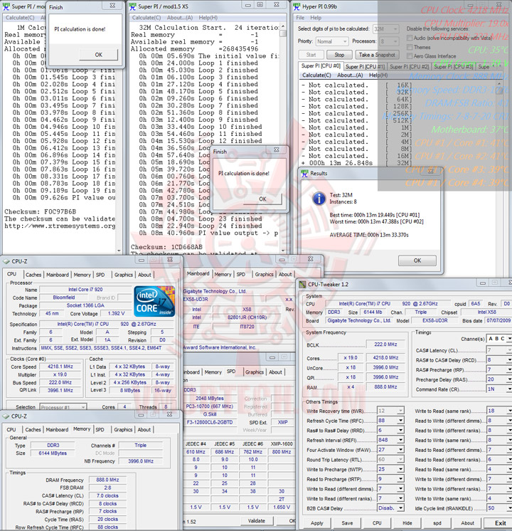Open the CPU-Z Processor #1 selection dropdown
512x531 pixels.
pos(63,406)
